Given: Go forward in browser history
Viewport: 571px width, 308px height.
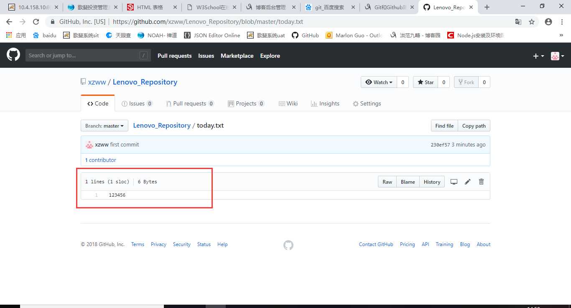Looking at the screenshot, I should [23, 22].
